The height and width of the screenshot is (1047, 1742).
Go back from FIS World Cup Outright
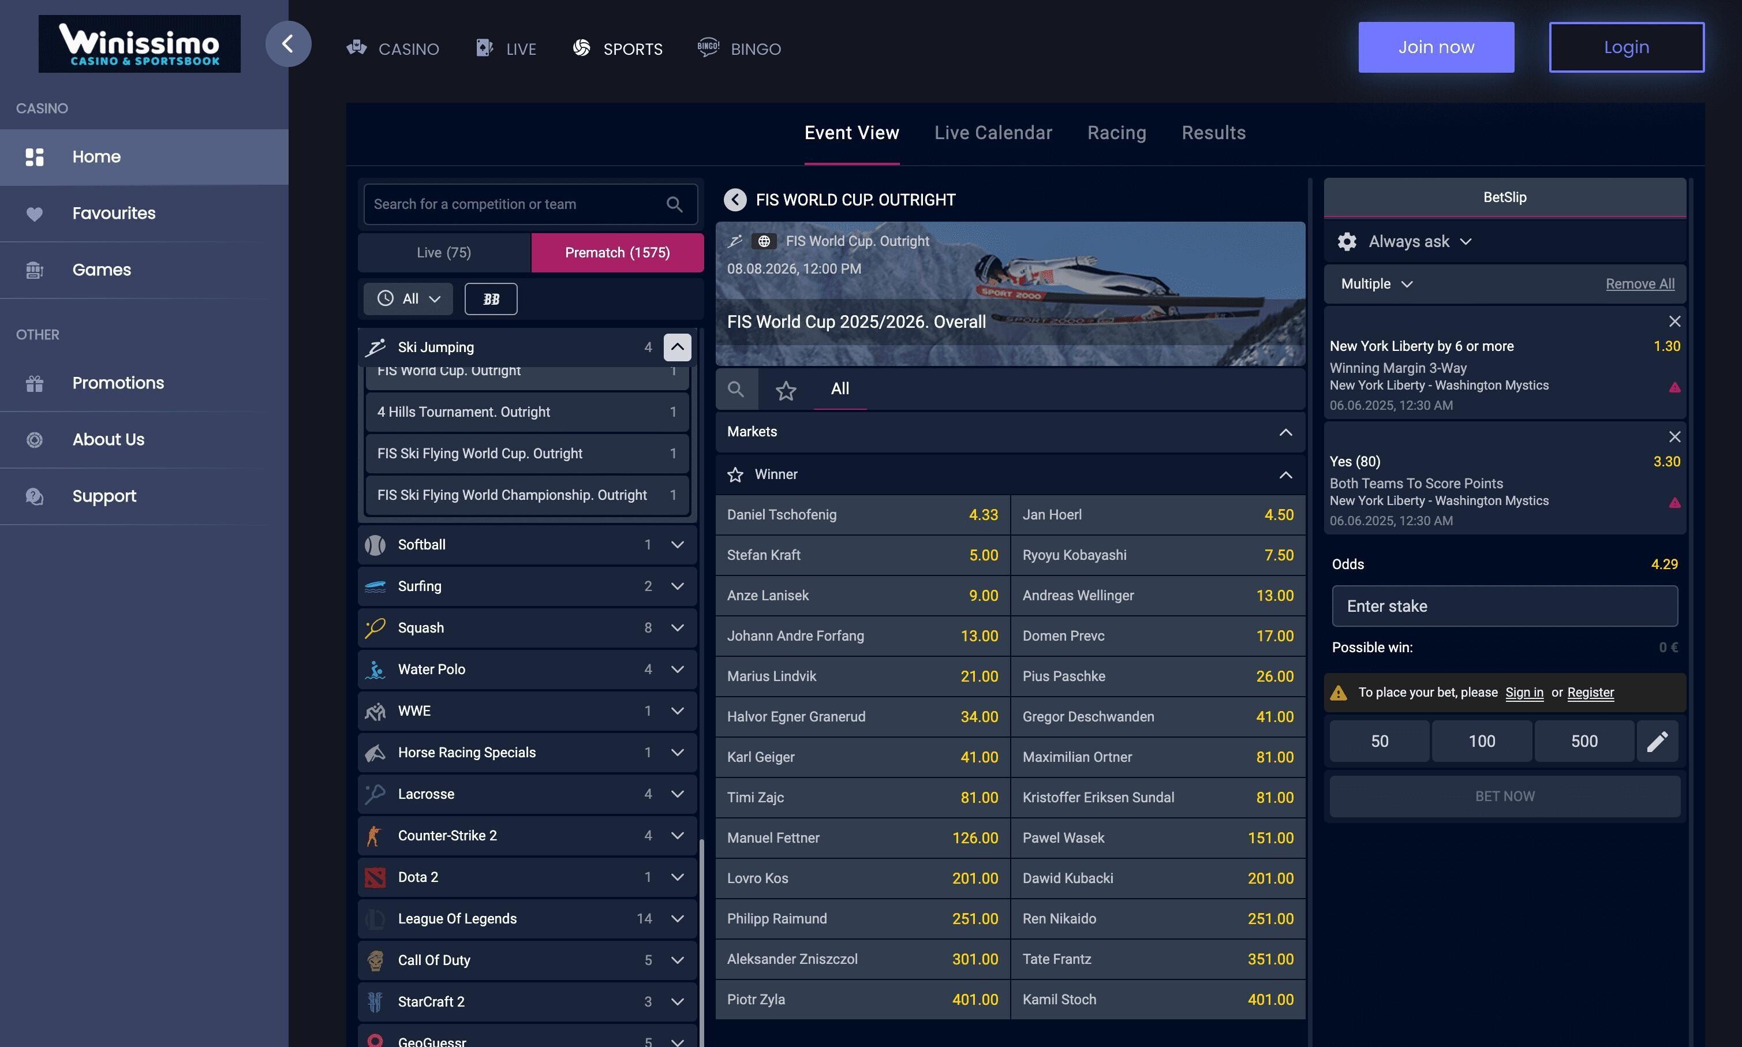click(734, 200)
